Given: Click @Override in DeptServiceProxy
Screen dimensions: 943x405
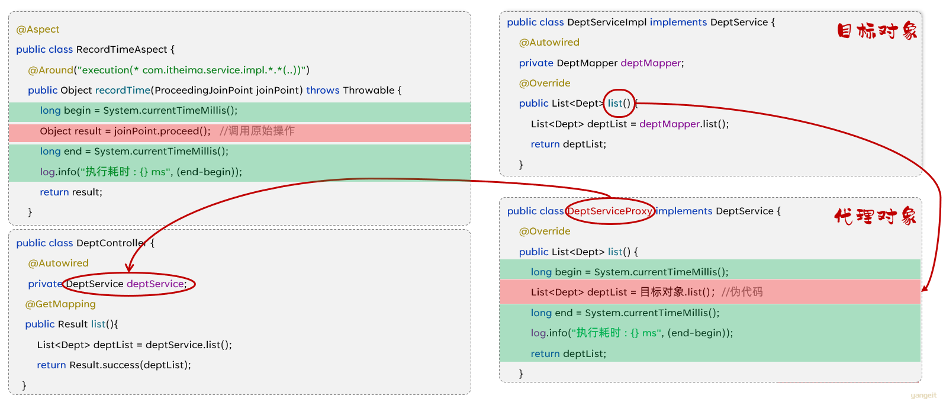Looking at the screenshot, I should (x=545, y=232).
